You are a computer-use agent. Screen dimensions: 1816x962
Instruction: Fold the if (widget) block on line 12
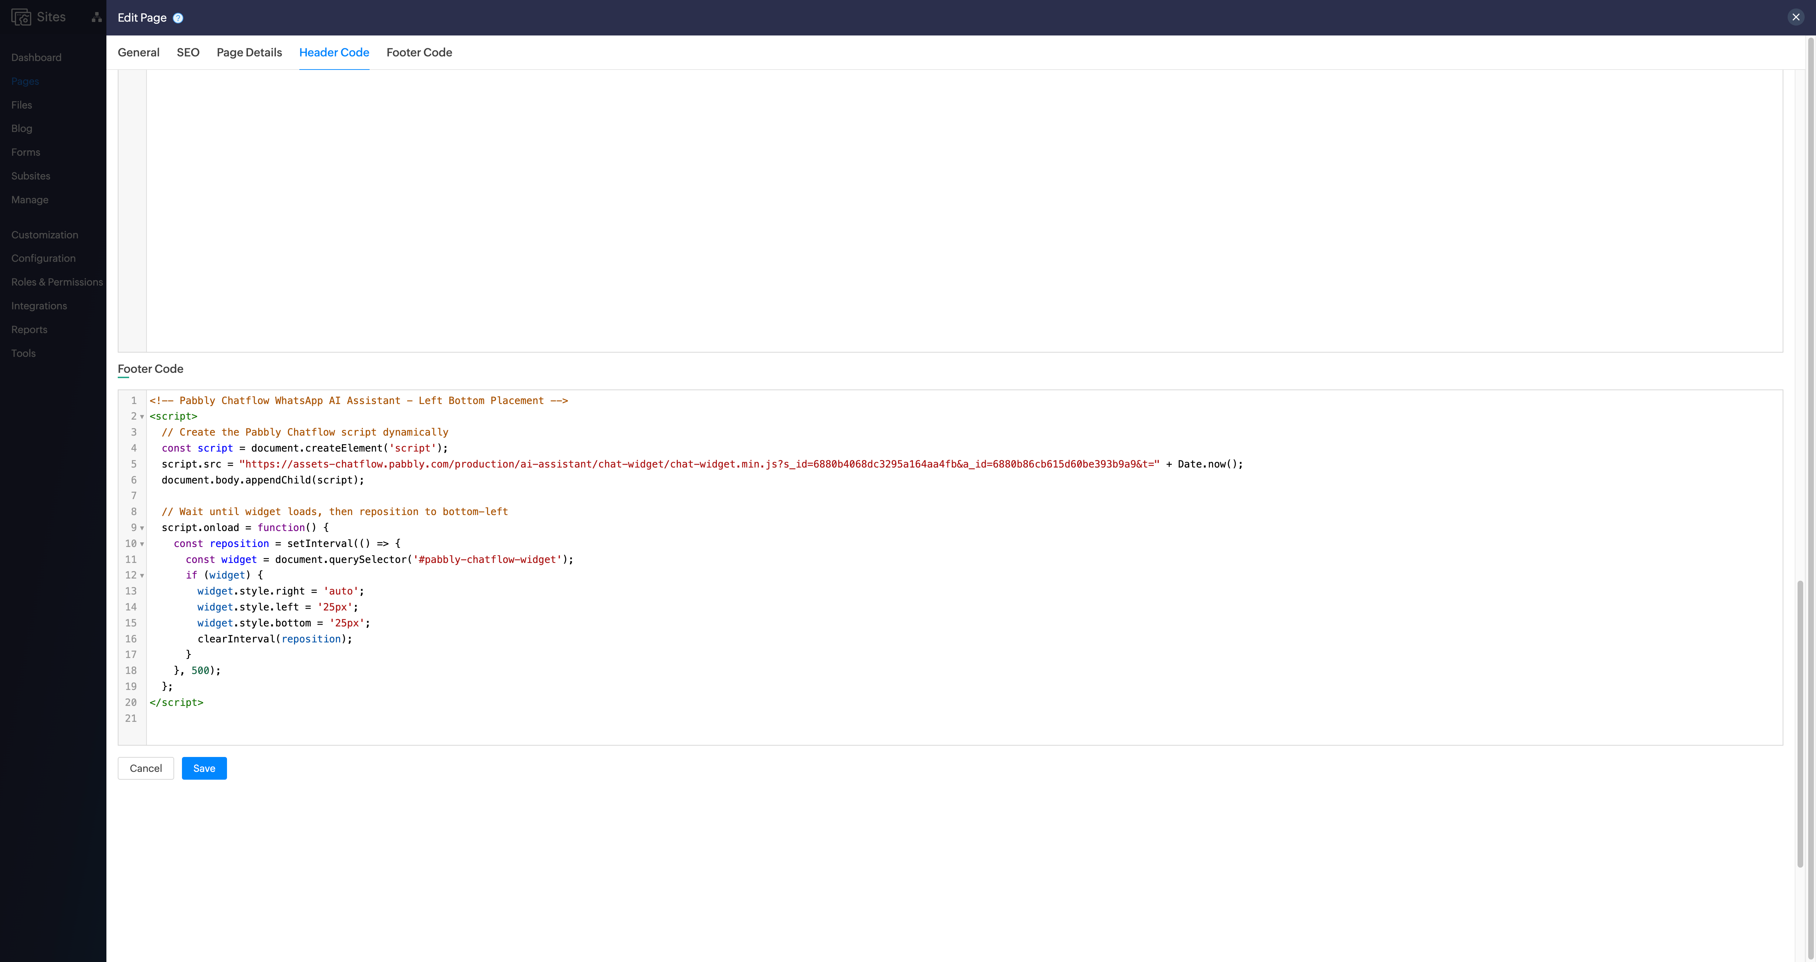(142, 575)
